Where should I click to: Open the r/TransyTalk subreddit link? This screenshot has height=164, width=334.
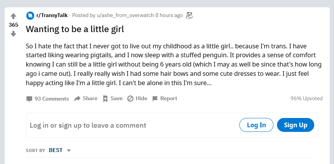tap(52, 15)
